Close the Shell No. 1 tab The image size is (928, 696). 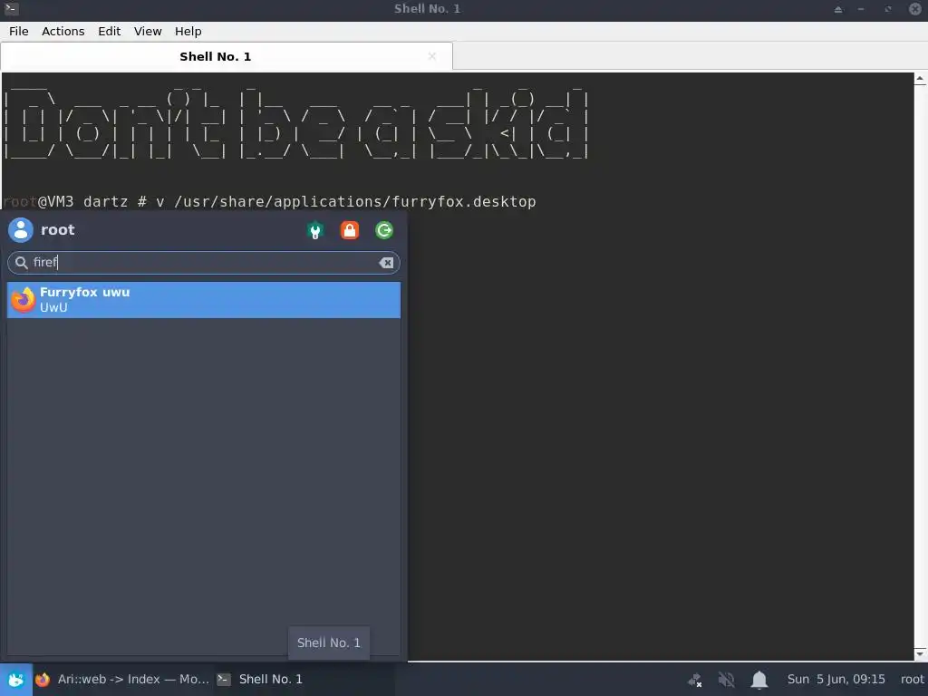432,56
